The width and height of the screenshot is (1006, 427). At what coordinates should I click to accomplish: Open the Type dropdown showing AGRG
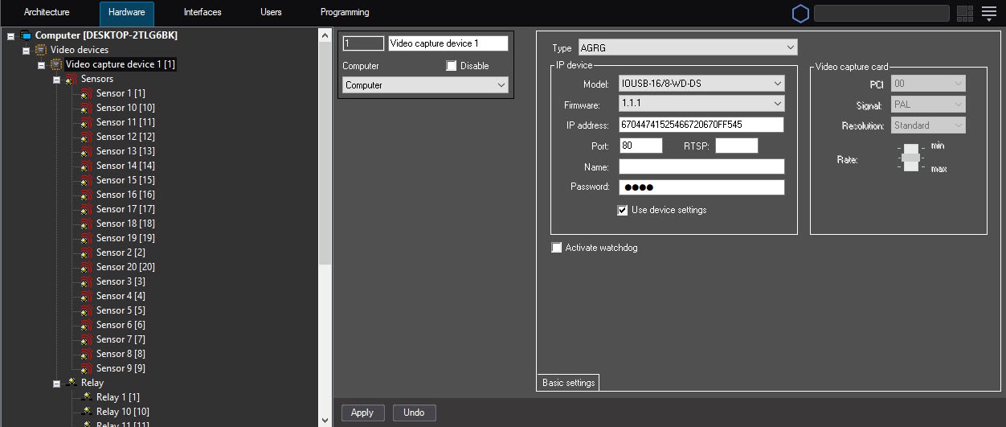(x=687, y=48)
